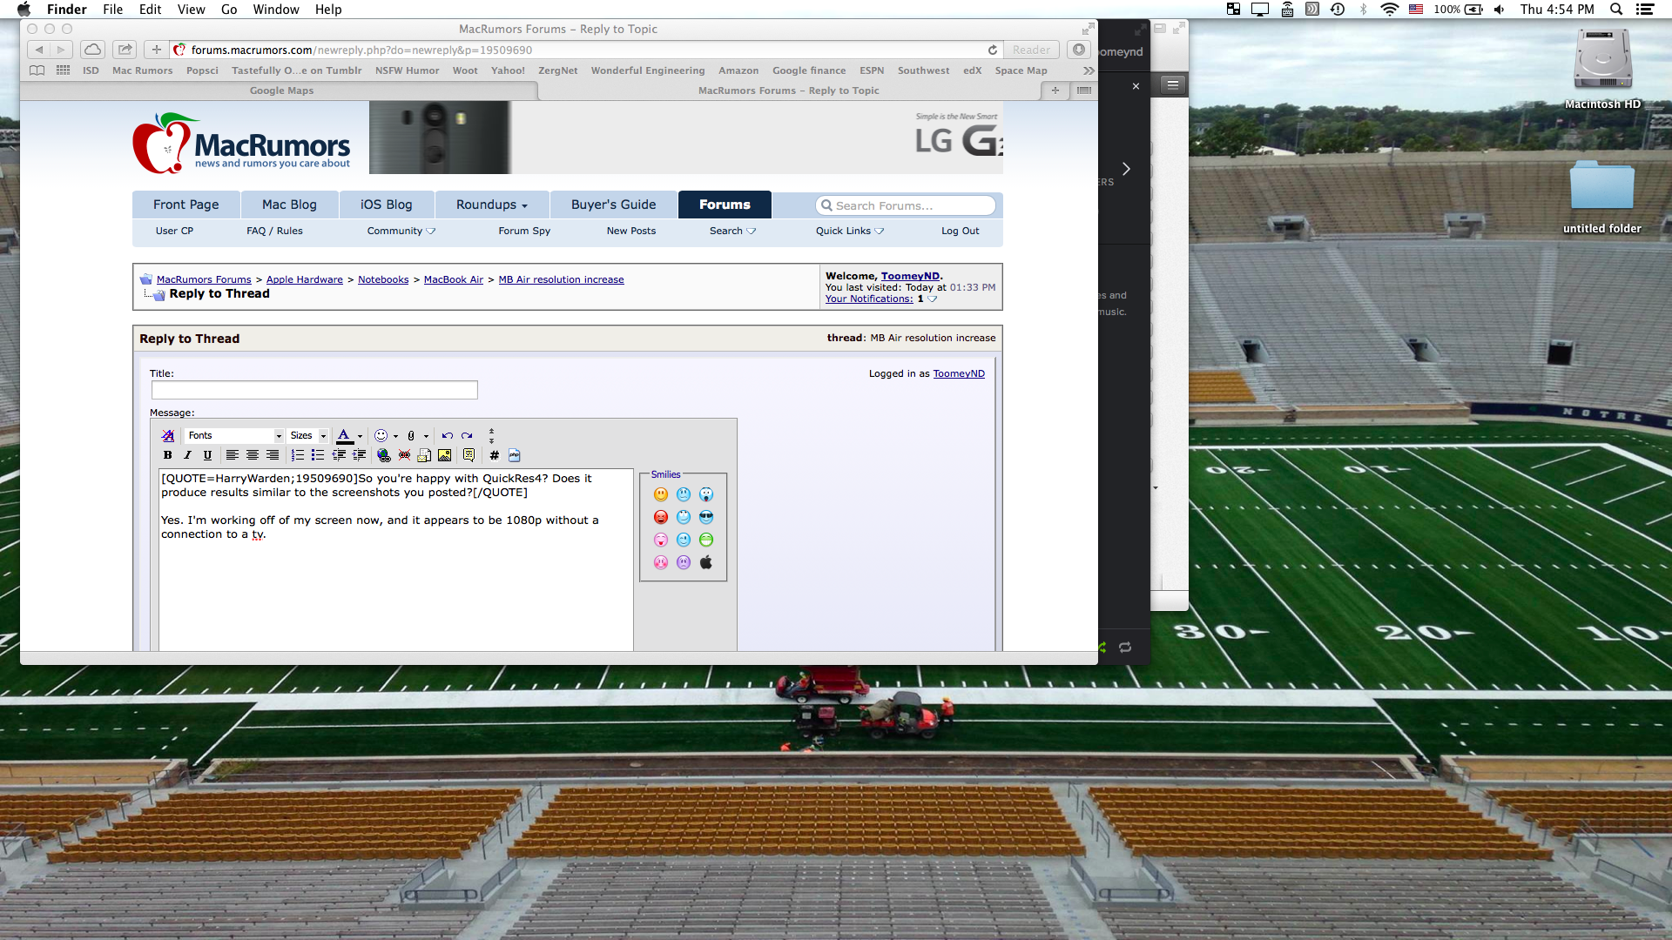Click the Remove Text Formatting icon
The image size is (1672, 940).
(x=168, y=435)
